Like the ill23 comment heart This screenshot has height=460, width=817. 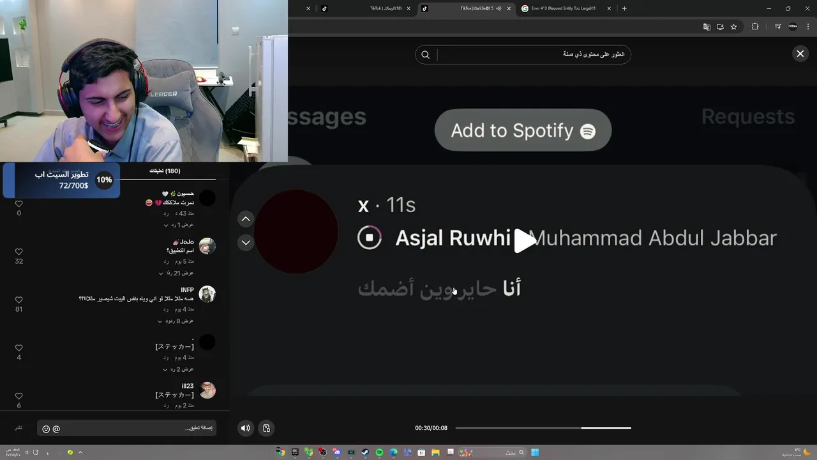[19, 396]
